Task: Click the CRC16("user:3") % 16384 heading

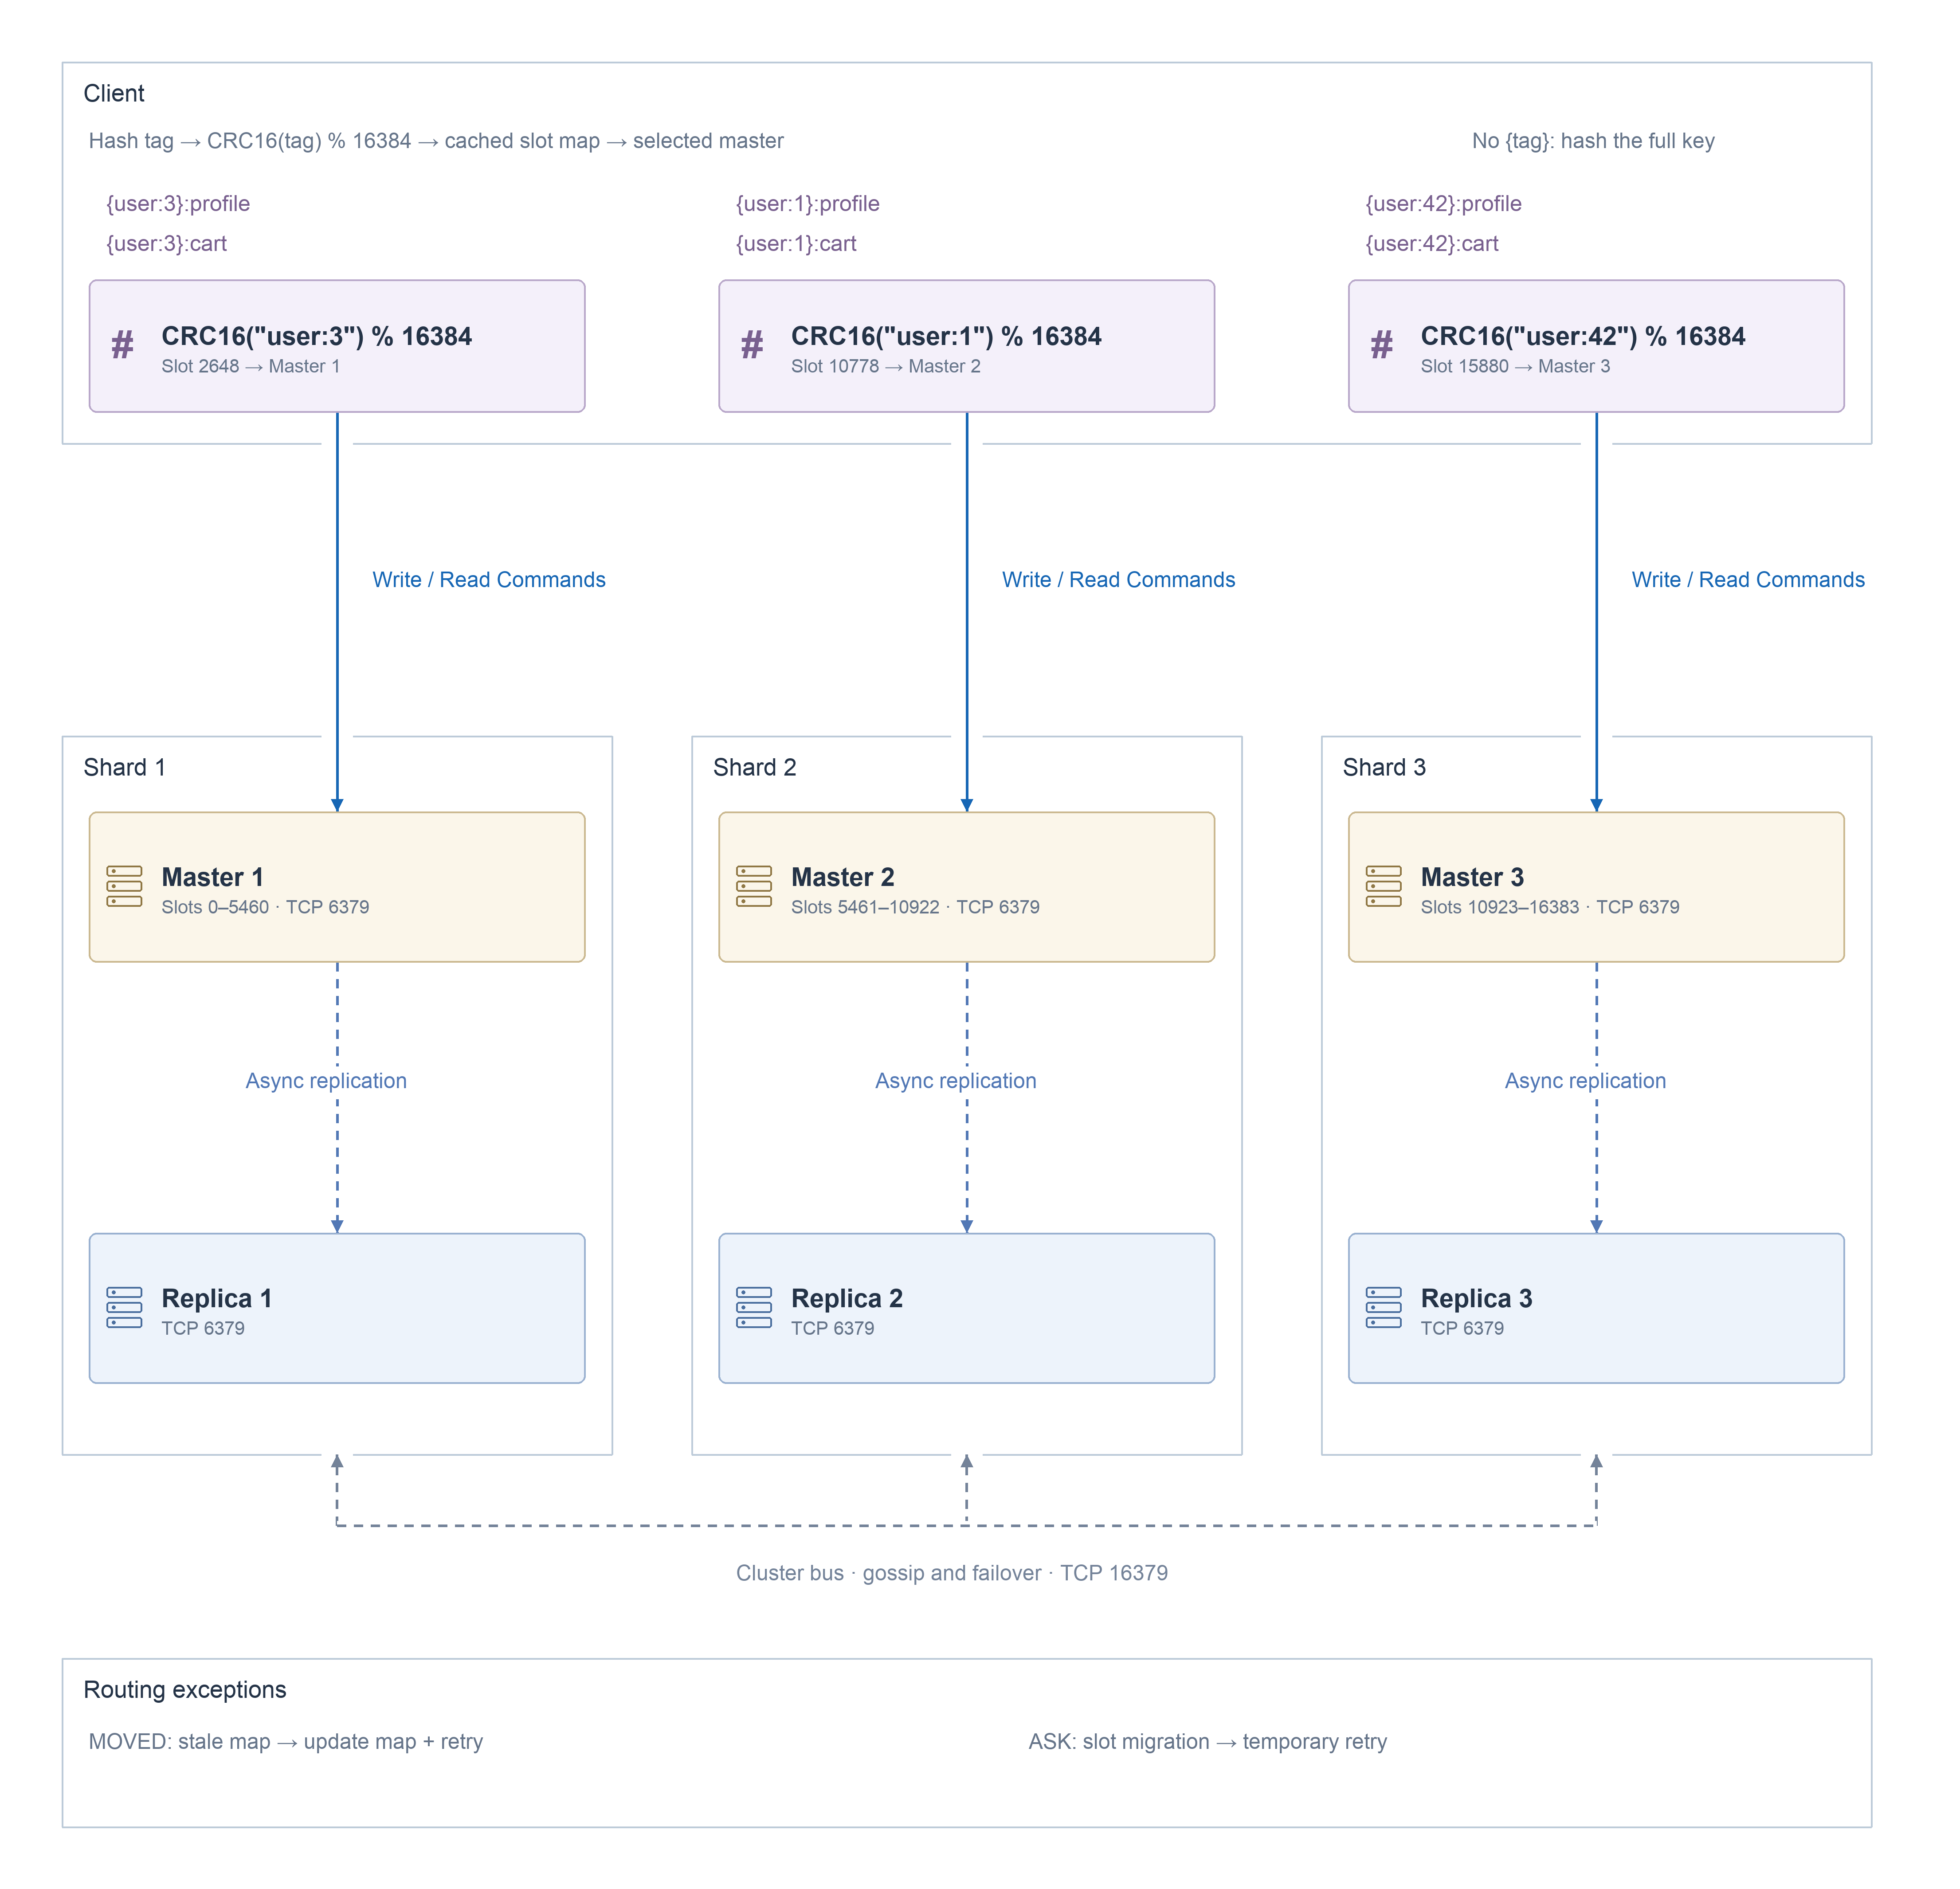Action: (317, 336)
